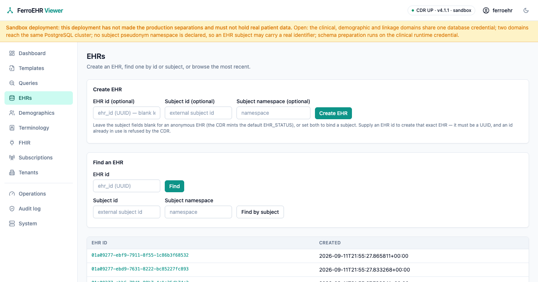
Task: Click the CDR UP status badge
Action: (x=441, y=10)
